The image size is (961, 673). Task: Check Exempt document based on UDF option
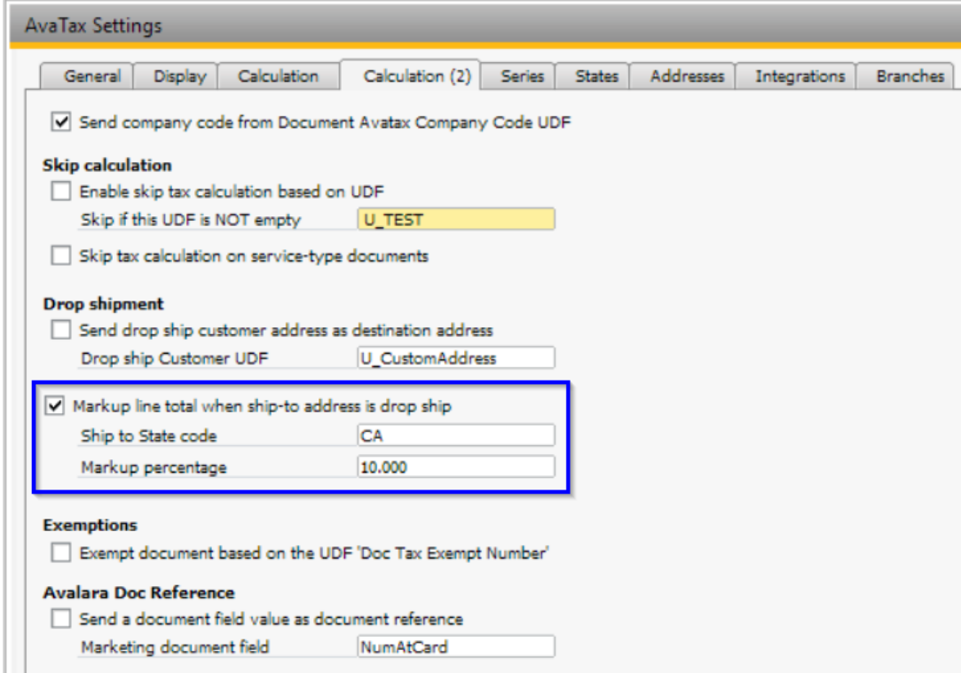click(x=60, y=552)
